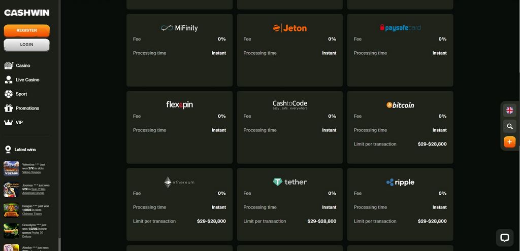The height and width of the screenshot is (251, 520).
Task: Click the LOGIN button
Action: [26, 45]
